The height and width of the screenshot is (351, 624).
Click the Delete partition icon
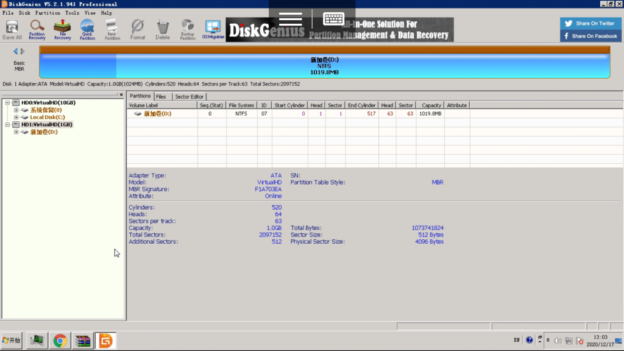pos(162,30)
